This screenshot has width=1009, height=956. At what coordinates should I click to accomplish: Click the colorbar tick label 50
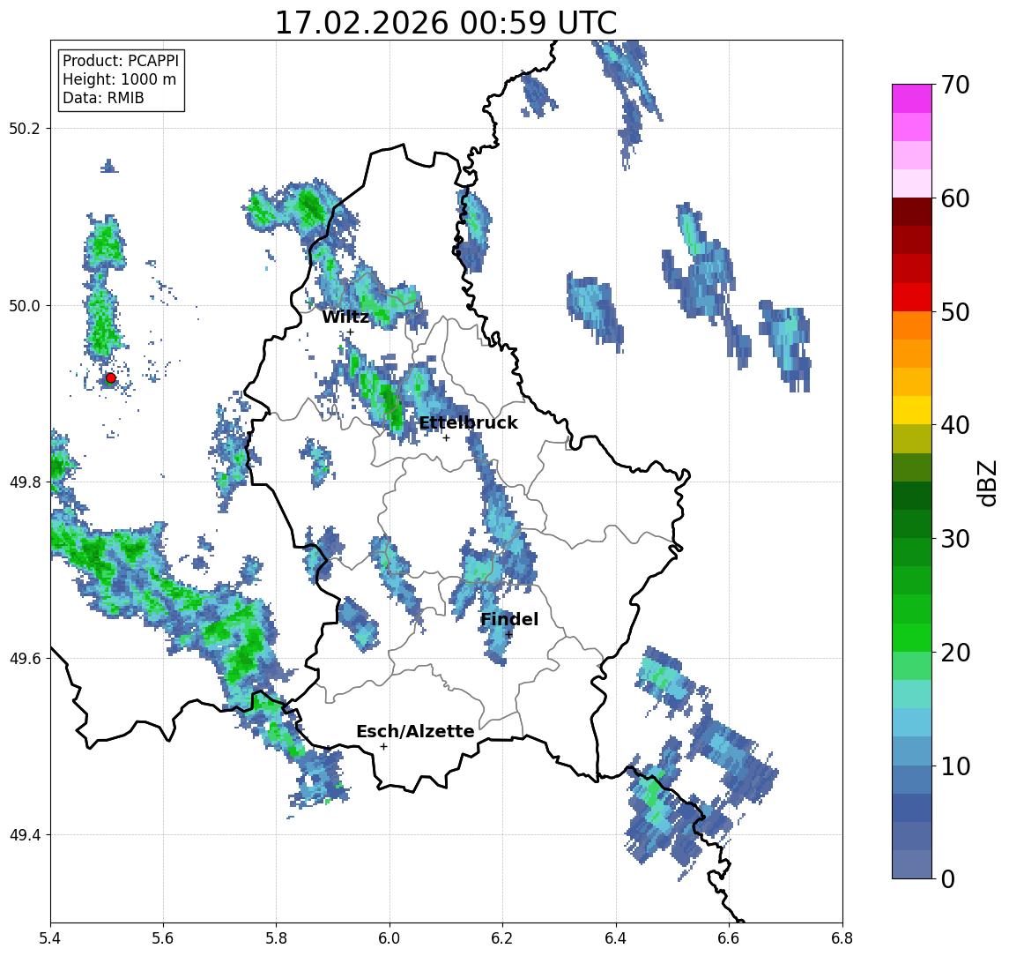954,312
